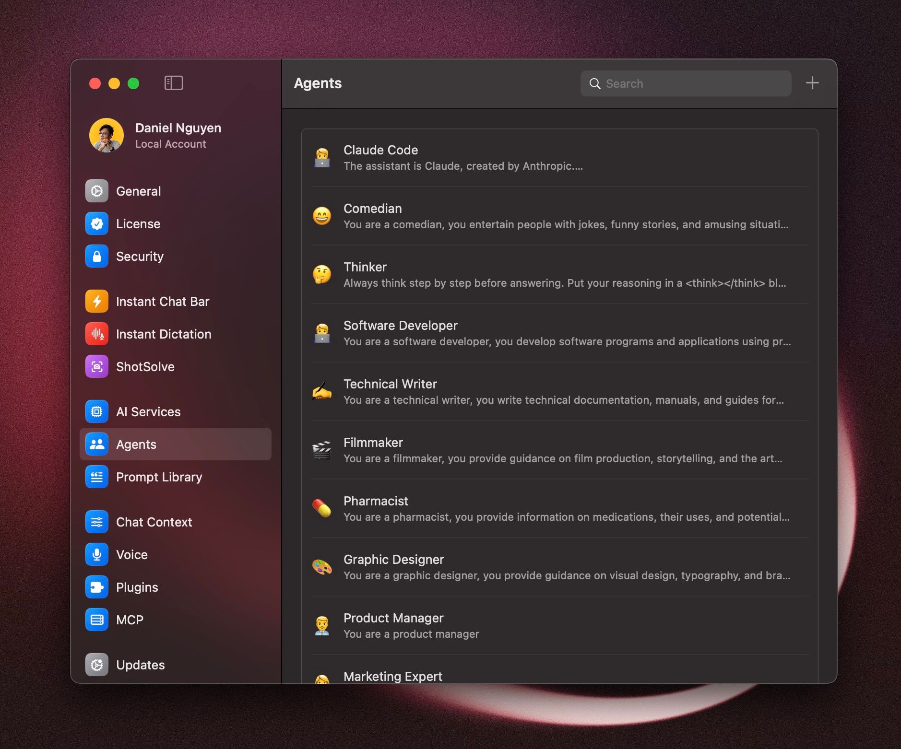The image size is (901, 749).
Task: Select the Pharmacist agent
Action: point(559,509)
